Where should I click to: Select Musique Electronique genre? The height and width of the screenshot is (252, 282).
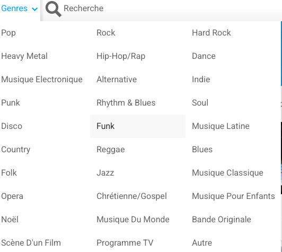(x=42, y=80)
